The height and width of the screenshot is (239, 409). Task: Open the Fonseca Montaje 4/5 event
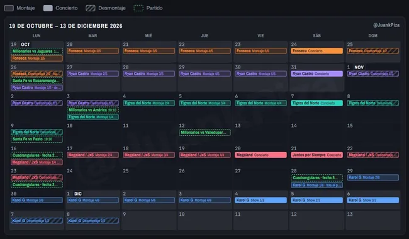tap(205, 51)
